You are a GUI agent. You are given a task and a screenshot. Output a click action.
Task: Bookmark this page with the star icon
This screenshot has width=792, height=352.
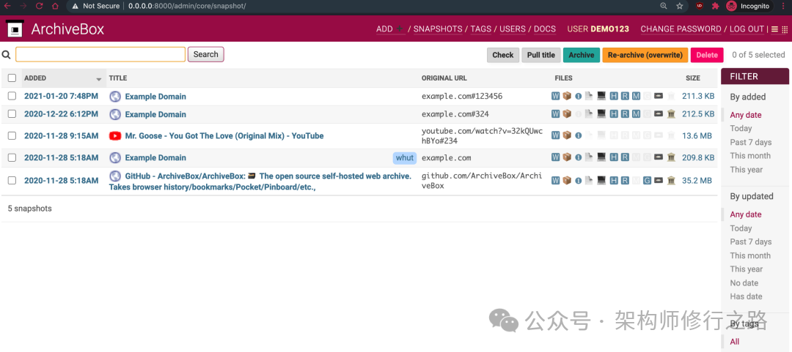click(x=679, y=6)
